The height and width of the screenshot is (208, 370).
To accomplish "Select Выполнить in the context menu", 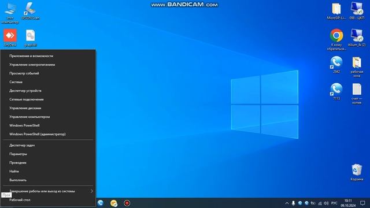I will (x=48, y=180).
